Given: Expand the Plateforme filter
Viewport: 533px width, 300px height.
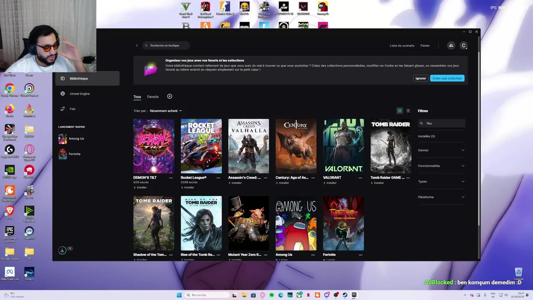Looking at the screenshot, I should (x=441, y=197).
